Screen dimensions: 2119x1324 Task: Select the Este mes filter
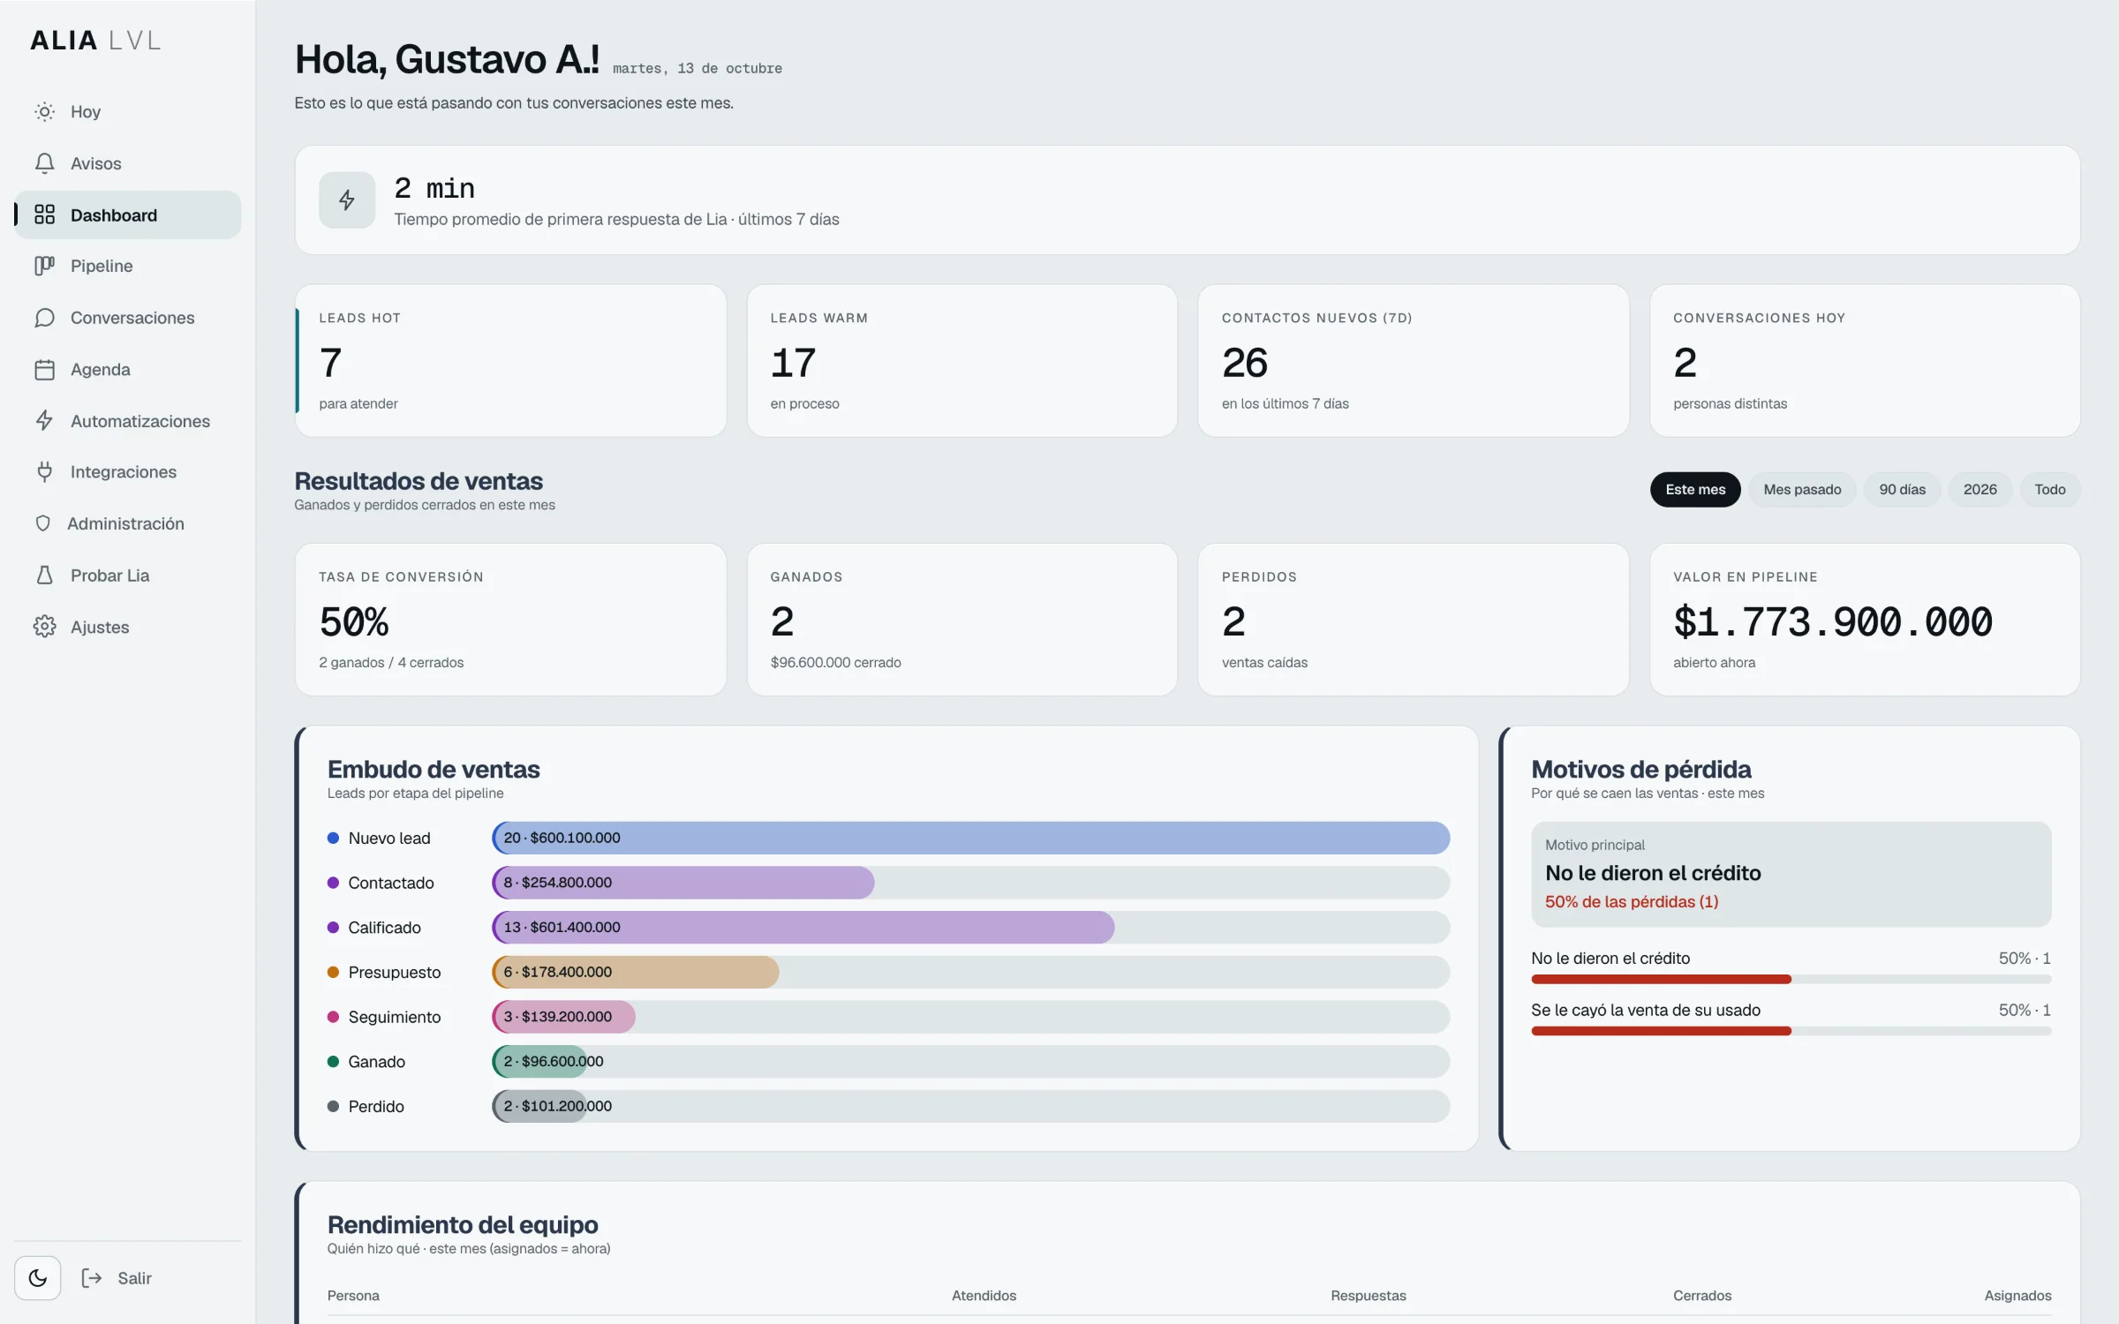click(1695, 490)
